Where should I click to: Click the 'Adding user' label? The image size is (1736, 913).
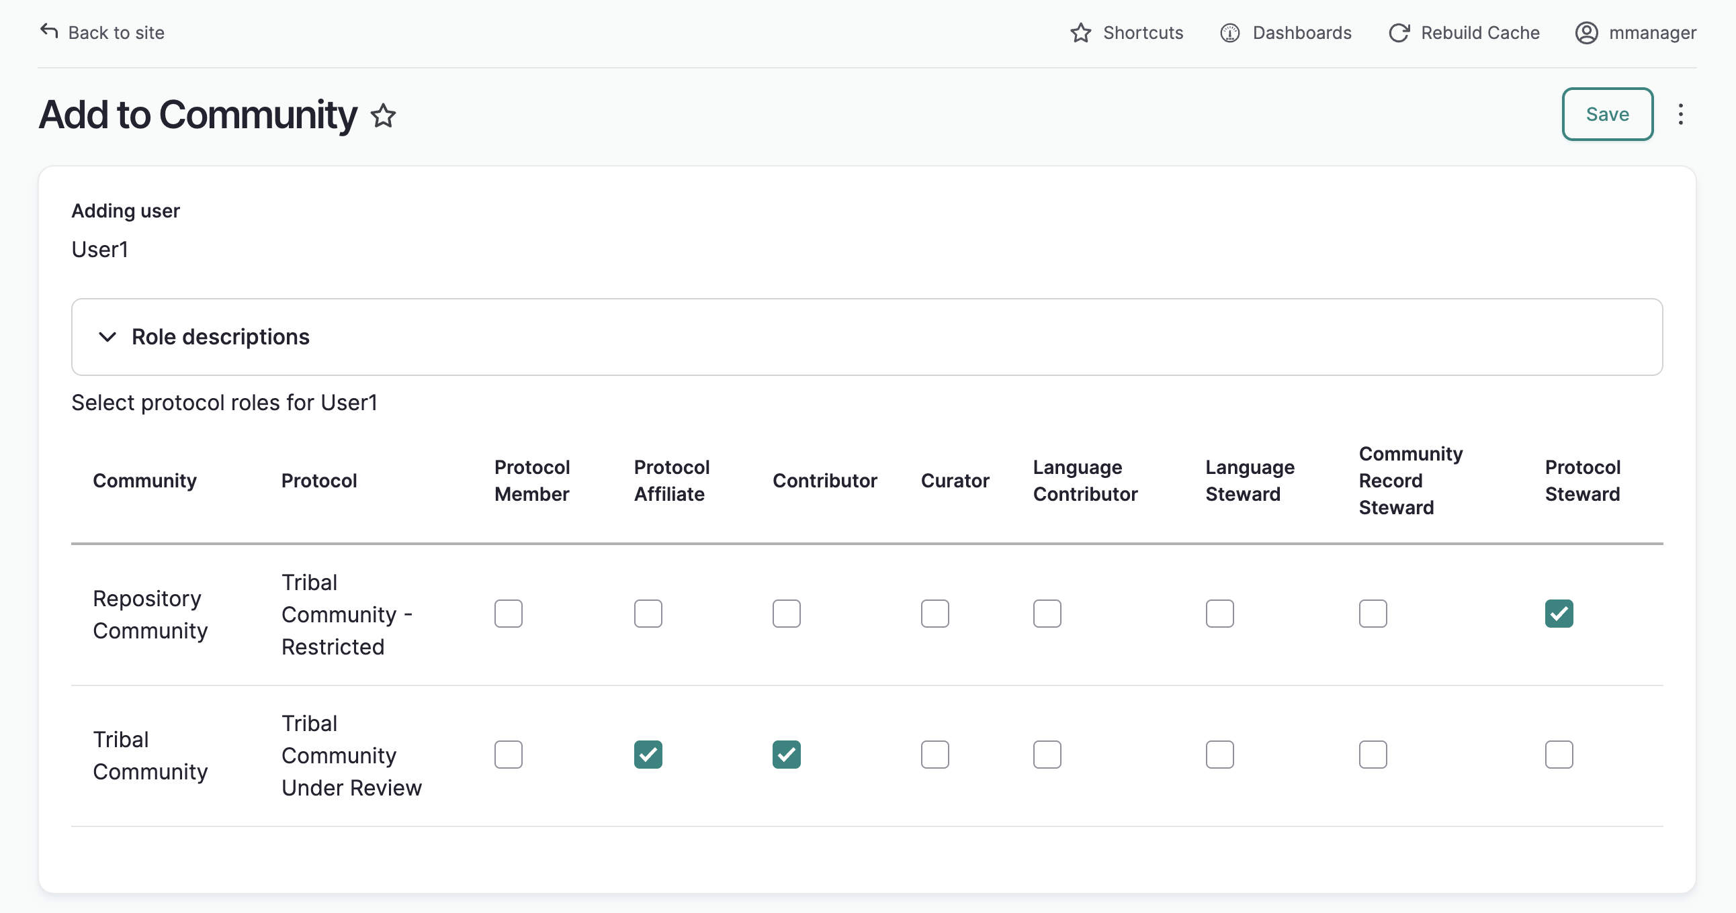pos(126,211)
